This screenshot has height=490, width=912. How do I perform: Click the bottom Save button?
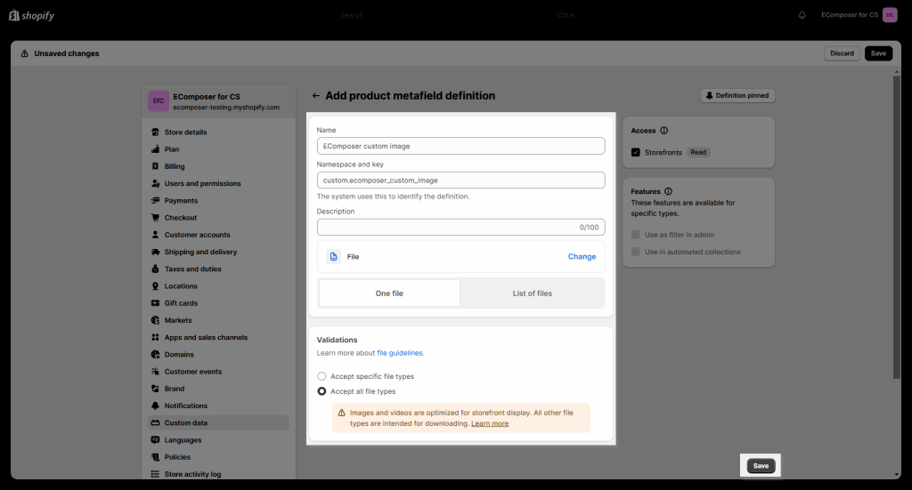coord(761,466)
